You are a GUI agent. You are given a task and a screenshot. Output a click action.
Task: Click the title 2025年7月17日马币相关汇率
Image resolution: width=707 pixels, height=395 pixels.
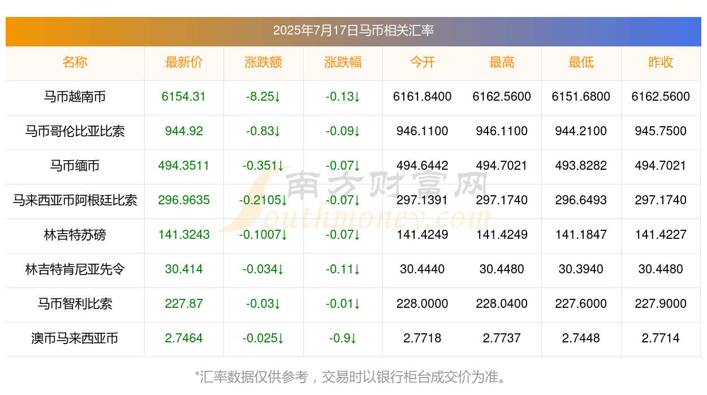click(x=353, y=31)
